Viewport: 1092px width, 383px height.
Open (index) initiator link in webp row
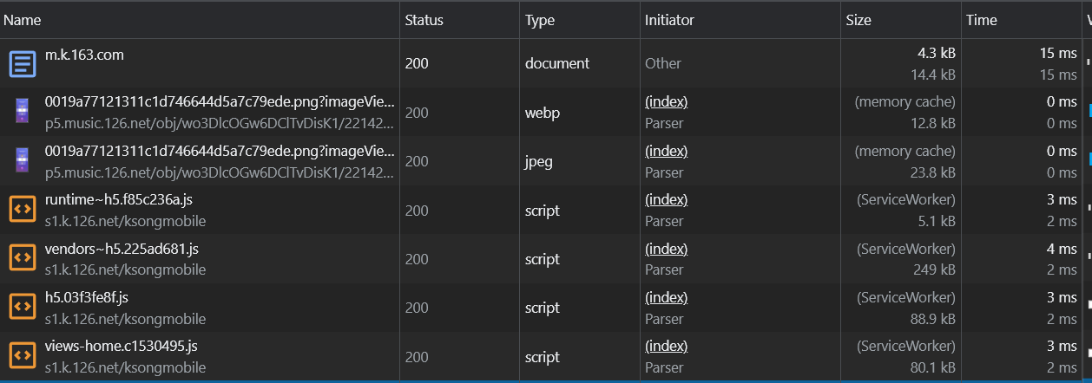click(666, 102)
